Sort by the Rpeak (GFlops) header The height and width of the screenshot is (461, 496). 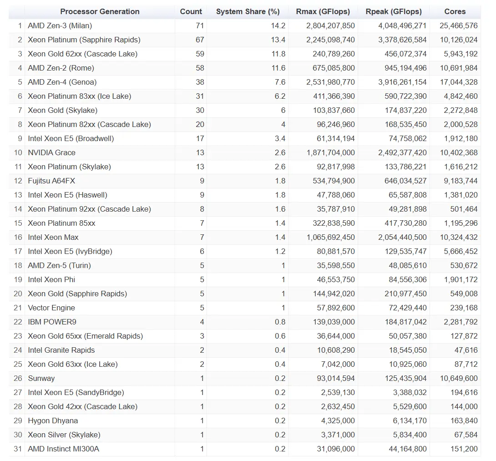tap(394, 12)
